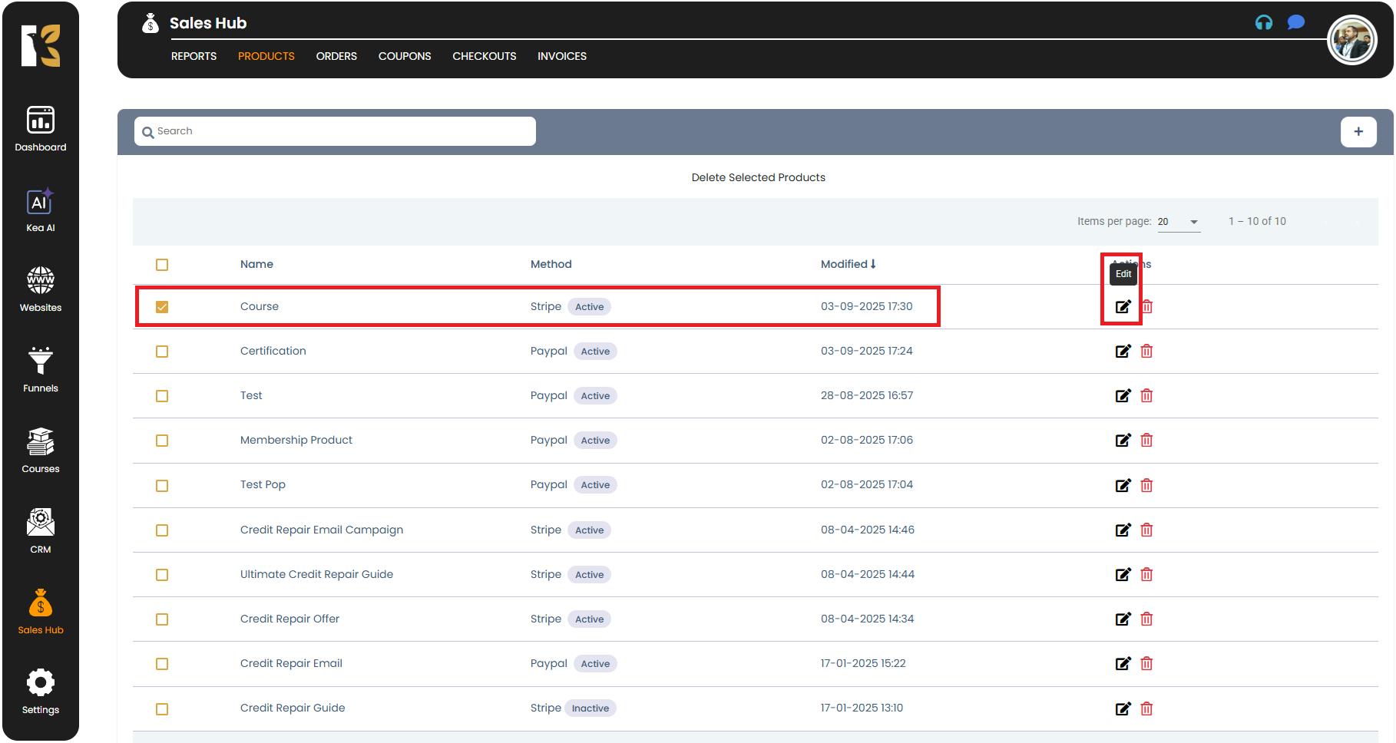Click the Settings gear icon

tap(40, 683)
